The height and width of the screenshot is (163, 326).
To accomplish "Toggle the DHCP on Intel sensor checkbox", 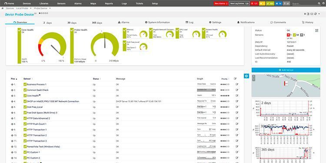I will (25, 101).
